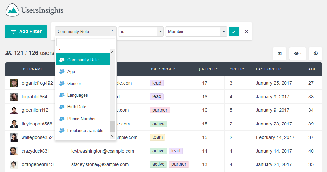This screenshot has height=172, width=327.
Task: Click the January 25, 2017 last order cell
Action: click(x=274, y=83)
